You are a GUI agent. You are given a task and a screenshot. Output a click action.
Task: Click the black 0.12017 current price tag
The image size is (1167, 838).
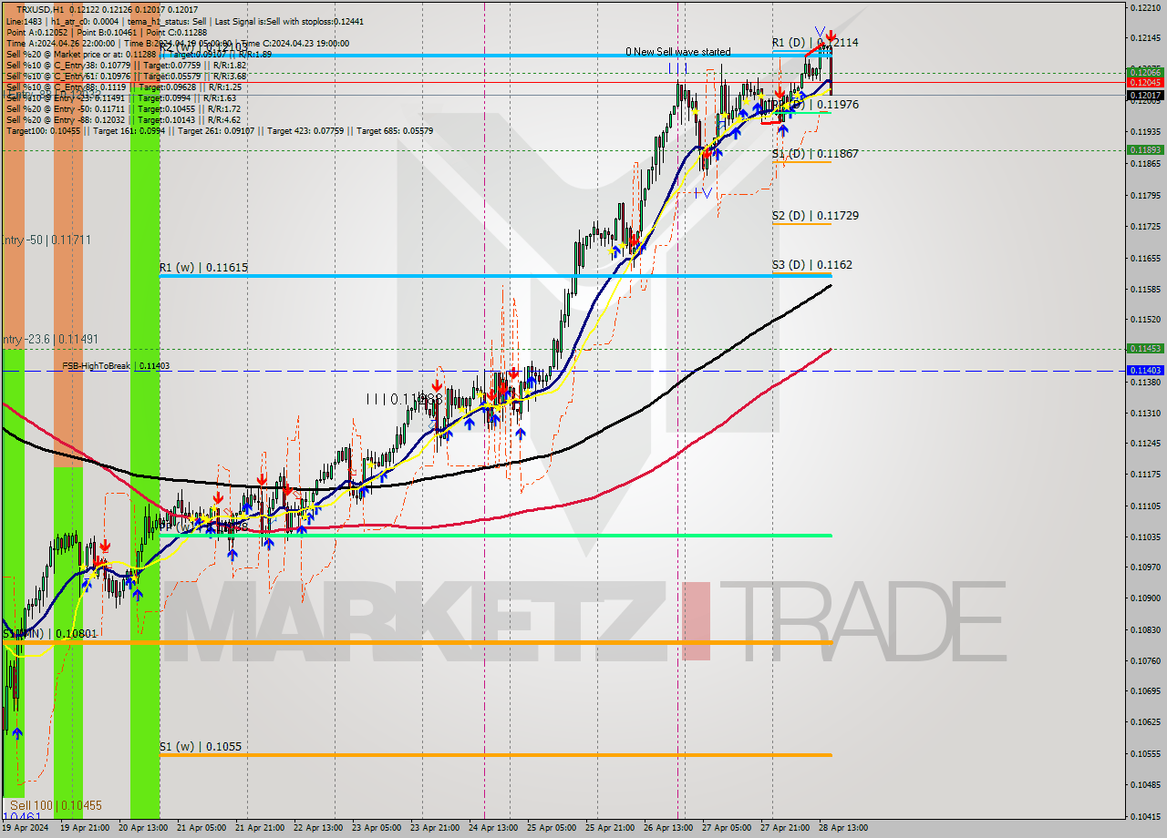[x=1145, y=95]
